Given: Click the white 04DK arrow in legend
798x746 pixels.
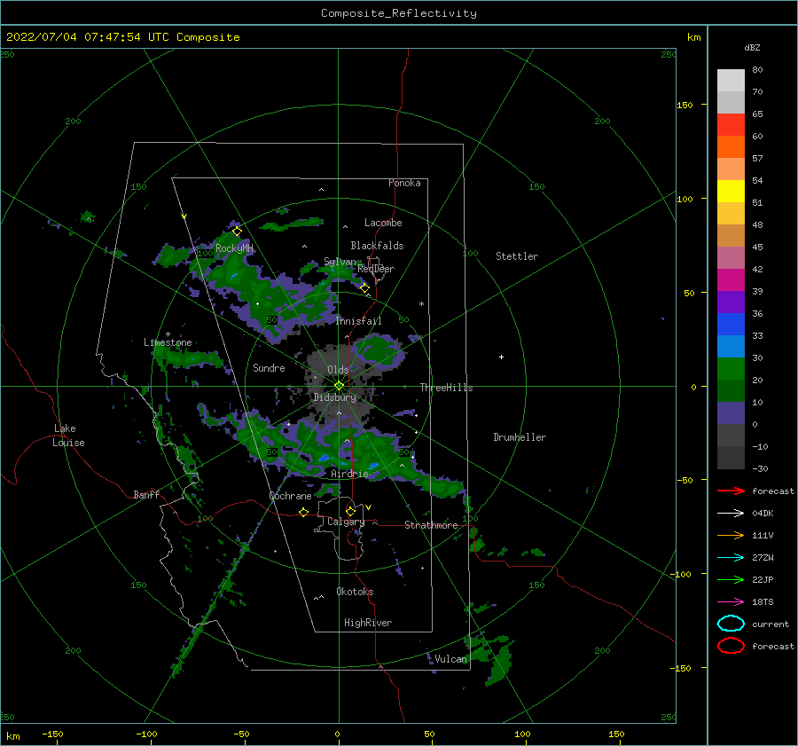Looking at the screenshot, I should (x=731, y=513).
